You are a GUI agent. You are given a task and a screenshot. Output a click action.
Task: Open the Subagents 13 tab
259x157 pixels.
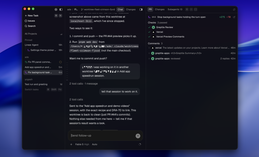(175, 9)
